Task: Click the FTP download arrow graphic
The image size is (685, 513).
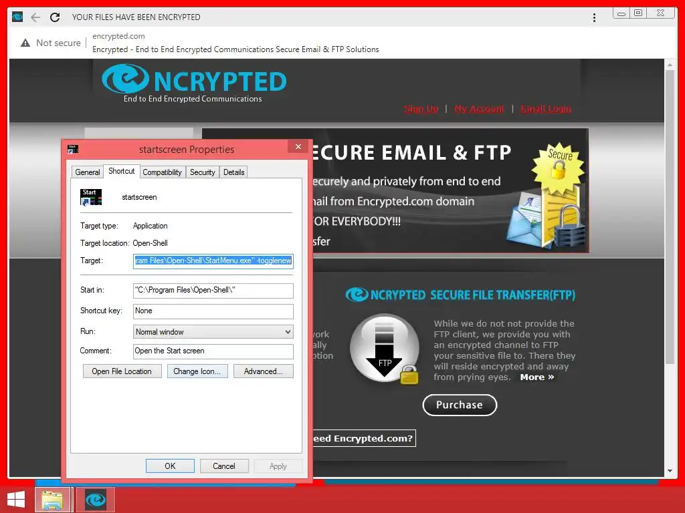Action: (x=385, y=349)
